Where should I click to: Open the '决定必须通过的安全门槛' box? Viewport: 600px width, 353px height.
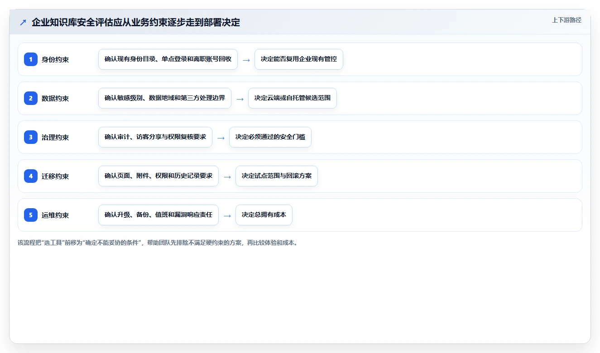click(x=270, y=137)
